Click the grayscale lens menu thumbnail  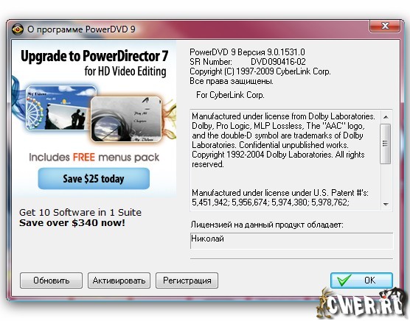coord(126,119)
